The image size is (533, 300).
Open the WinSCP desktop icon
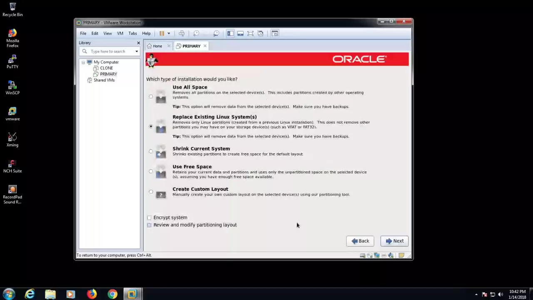tap(12, 87)
